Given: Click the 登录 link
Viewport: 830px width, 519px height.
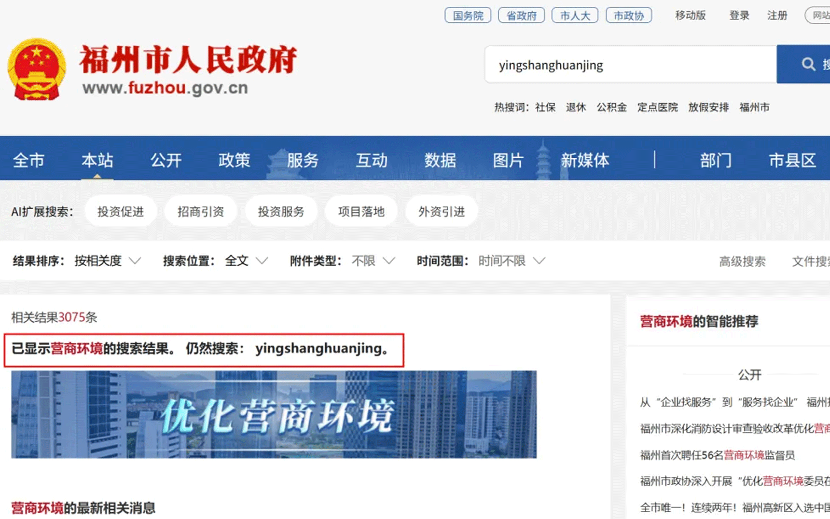Looking at the screenshot, I should click(x=739, y=16).
